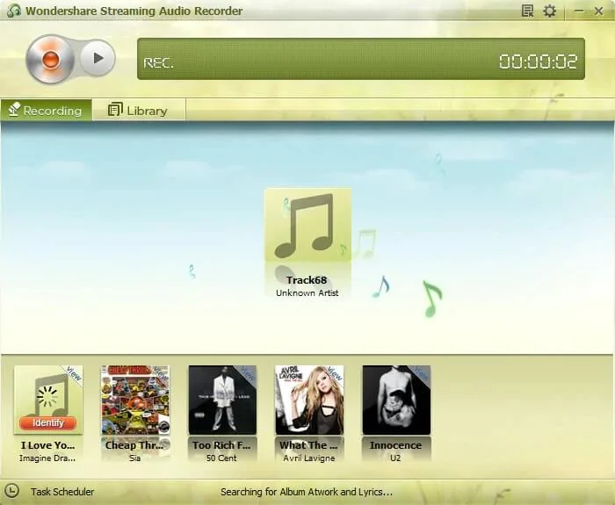Click the 50 Cent artist name
The height and width of the screenshot is (505, 615).
(x=221, y=458)
